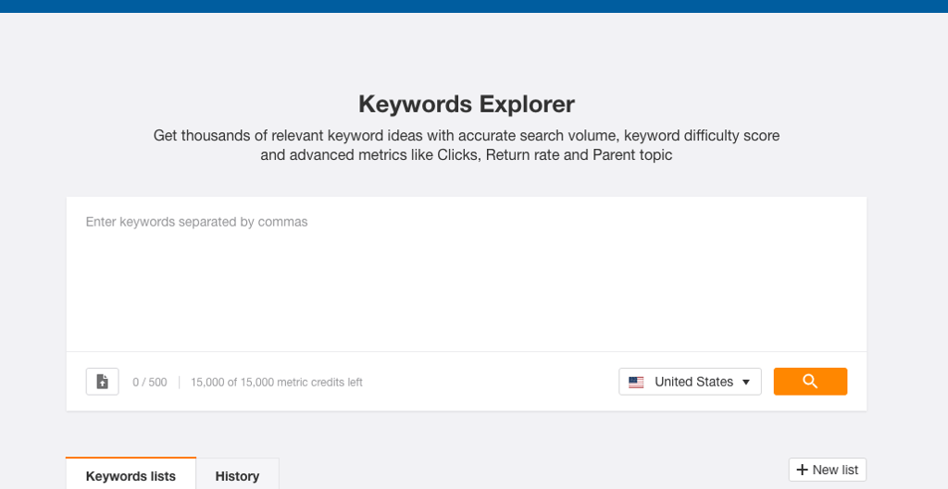
Task: Click the upload keywords file icon
Action: point(102,382)
